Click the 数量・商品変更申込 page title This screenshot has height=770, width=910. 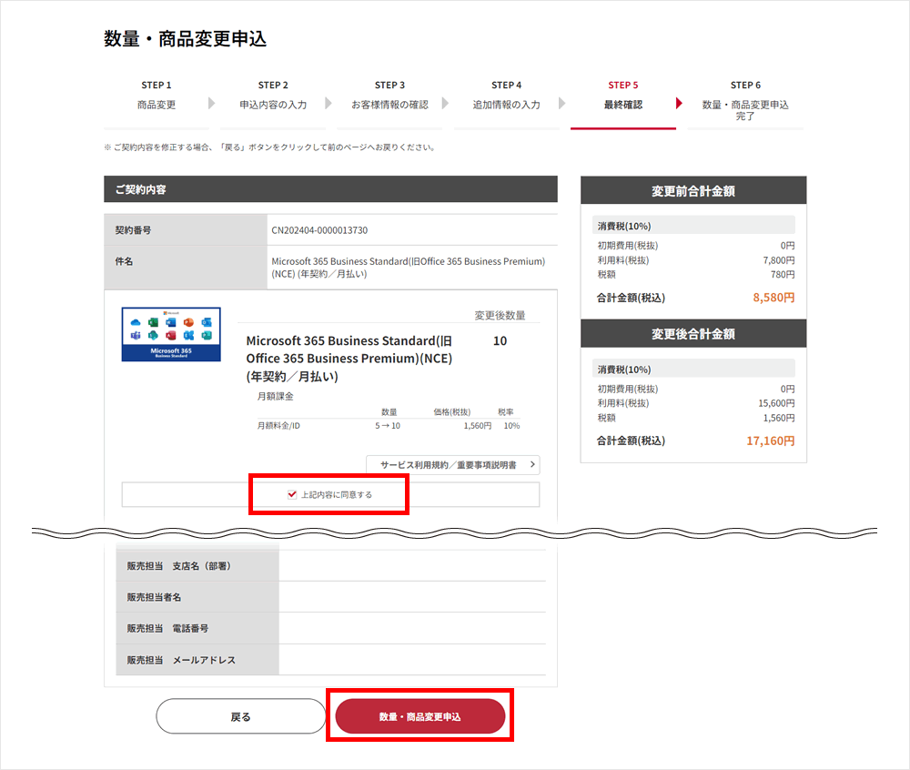[x=185, y=39]
